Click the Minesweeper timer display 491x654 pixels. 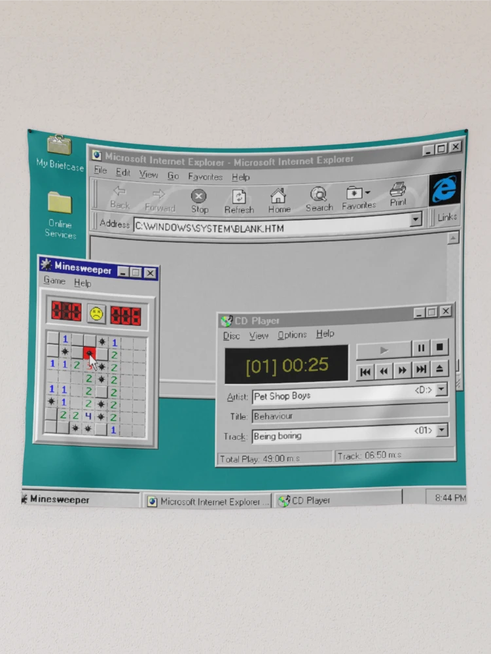pyautogui.click(x=125, y=315)
